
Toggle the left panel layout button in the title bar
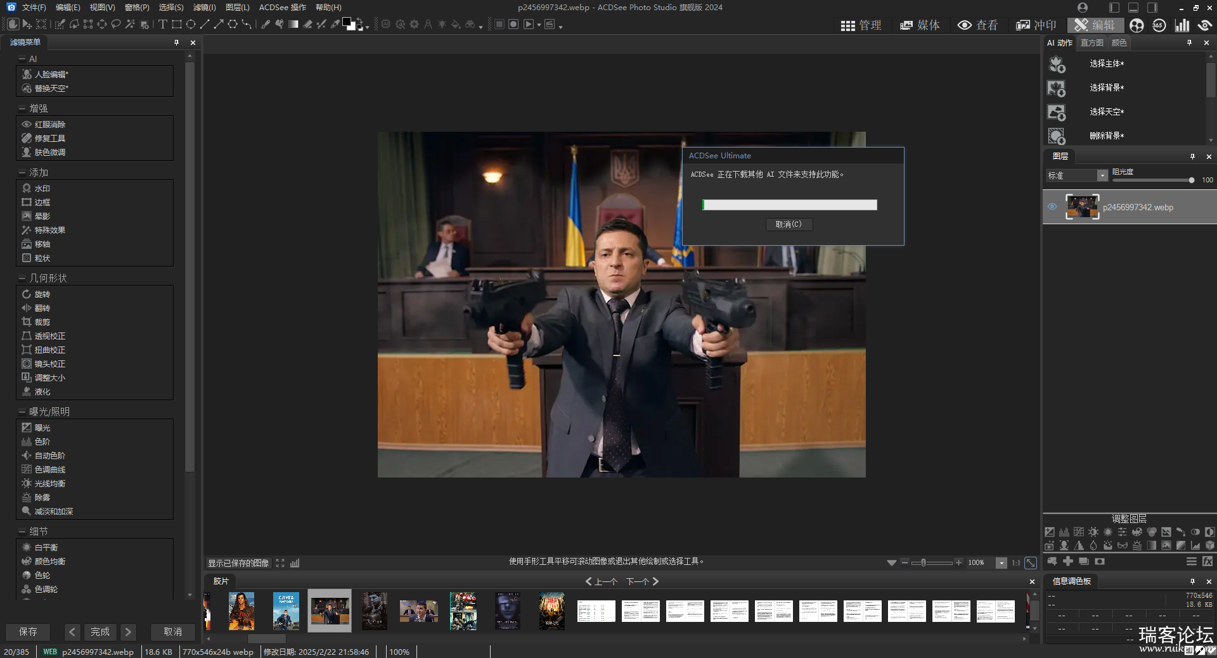click(x=1114, y=8)
